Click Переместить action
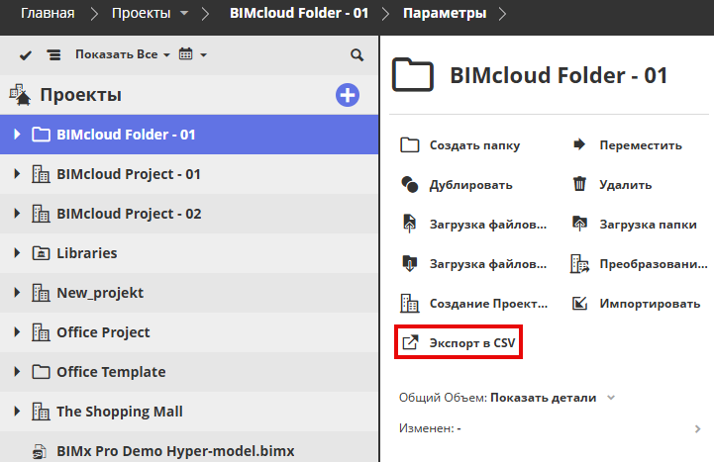Viewport: 714px width, 462px height. [x=628, y=145]
